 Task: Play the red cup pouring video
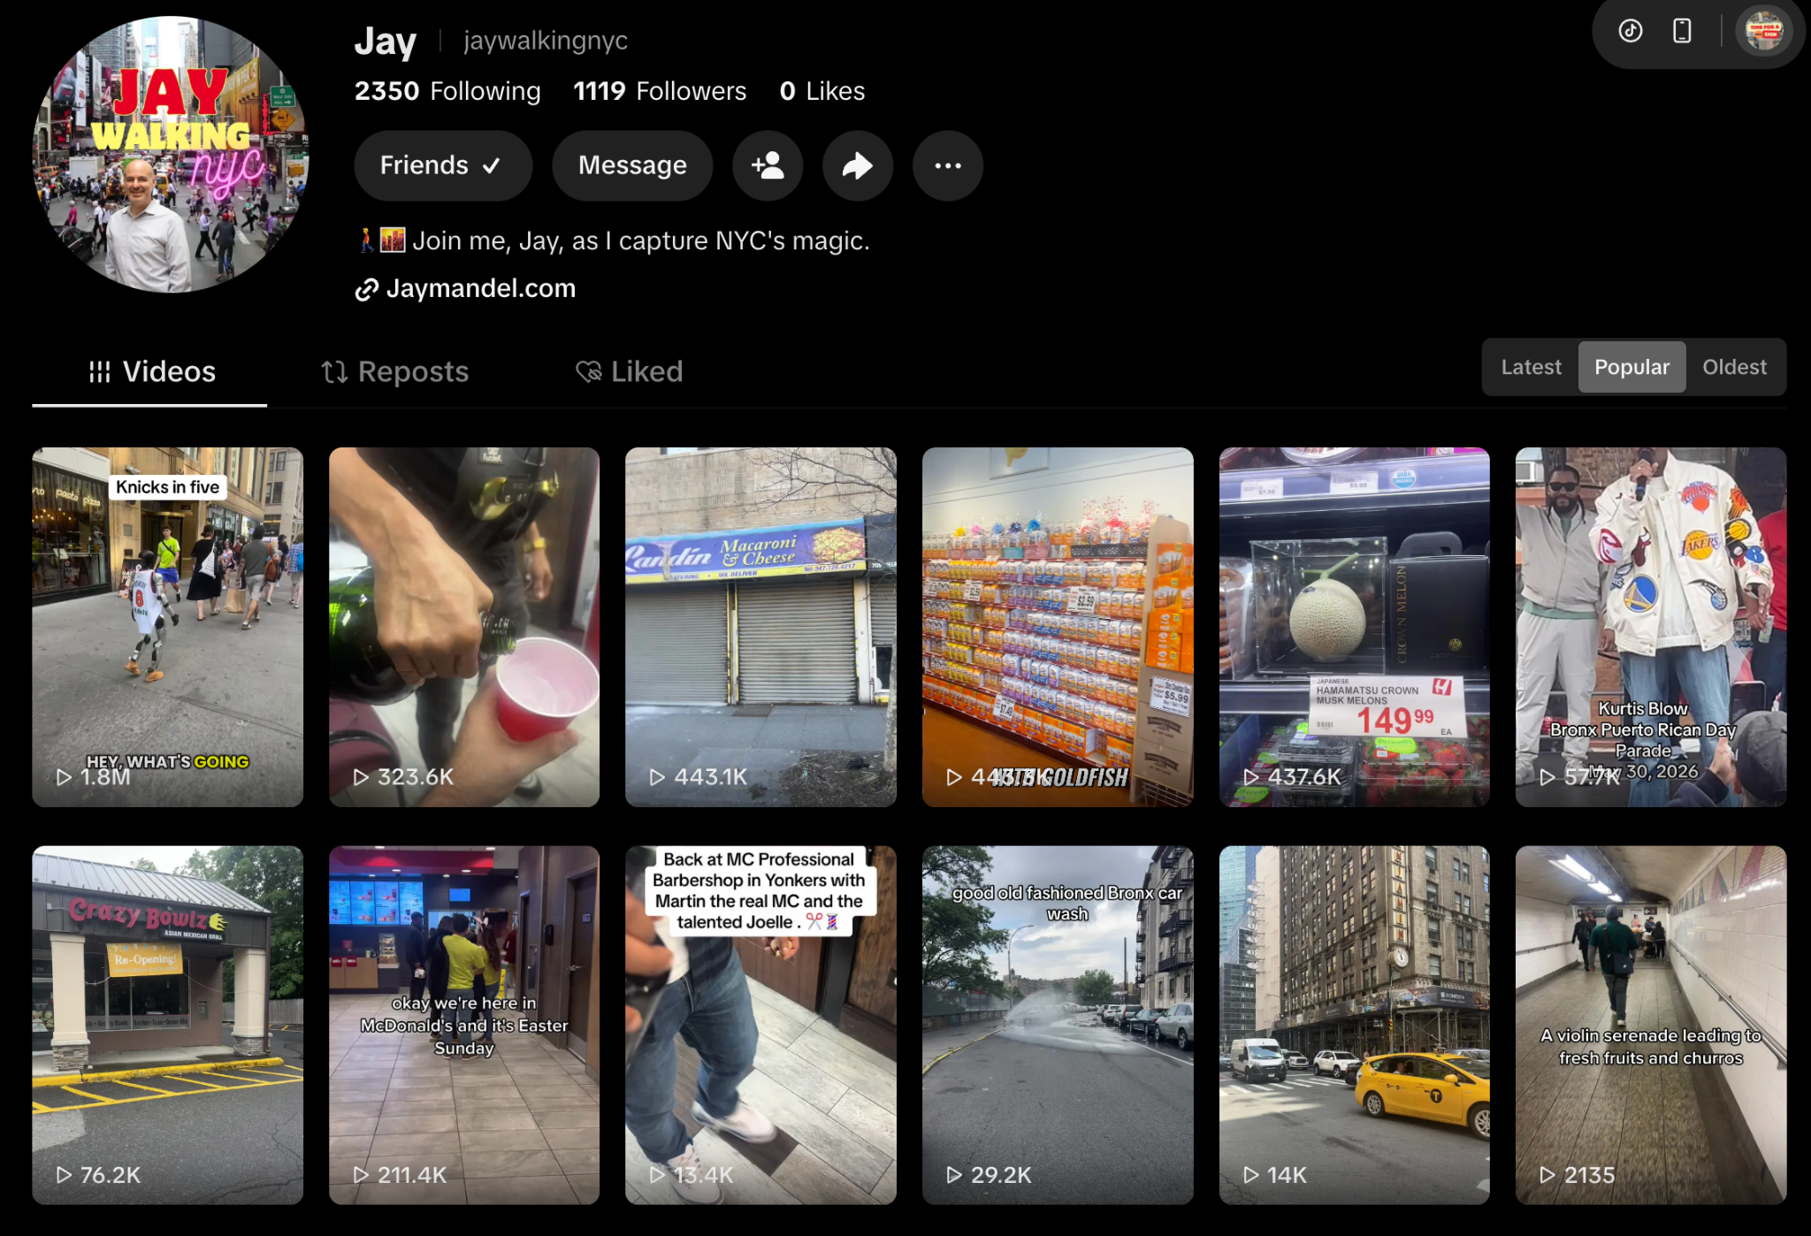click(464, 627)
